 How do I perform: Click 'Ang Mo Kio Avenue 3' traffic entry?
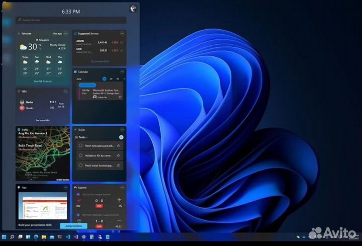click(x=33, y=135)
